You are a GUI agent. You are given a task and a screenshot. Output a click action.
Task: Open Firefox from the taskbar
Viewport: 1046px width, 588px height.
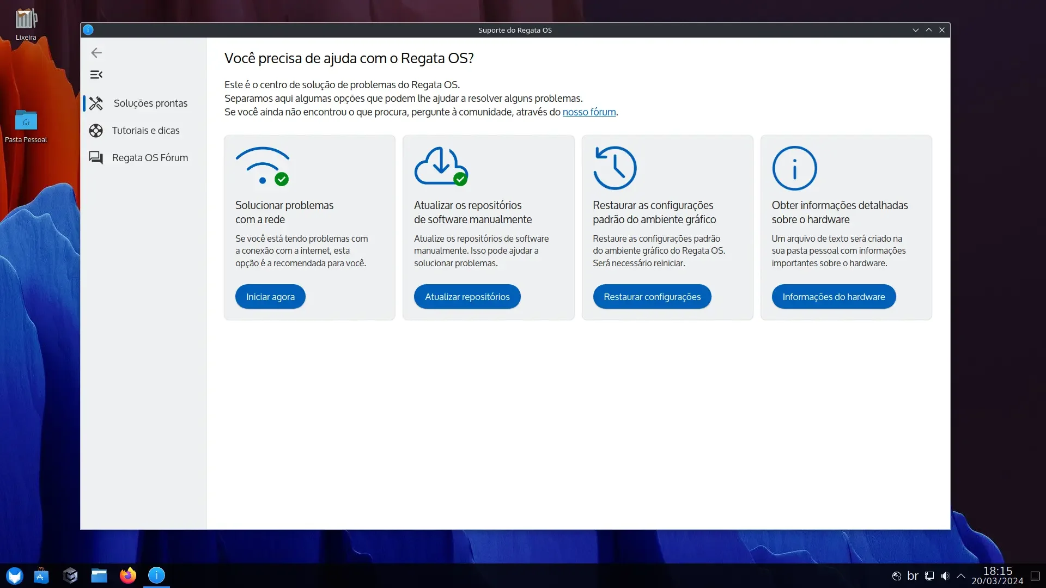point(128,575)
